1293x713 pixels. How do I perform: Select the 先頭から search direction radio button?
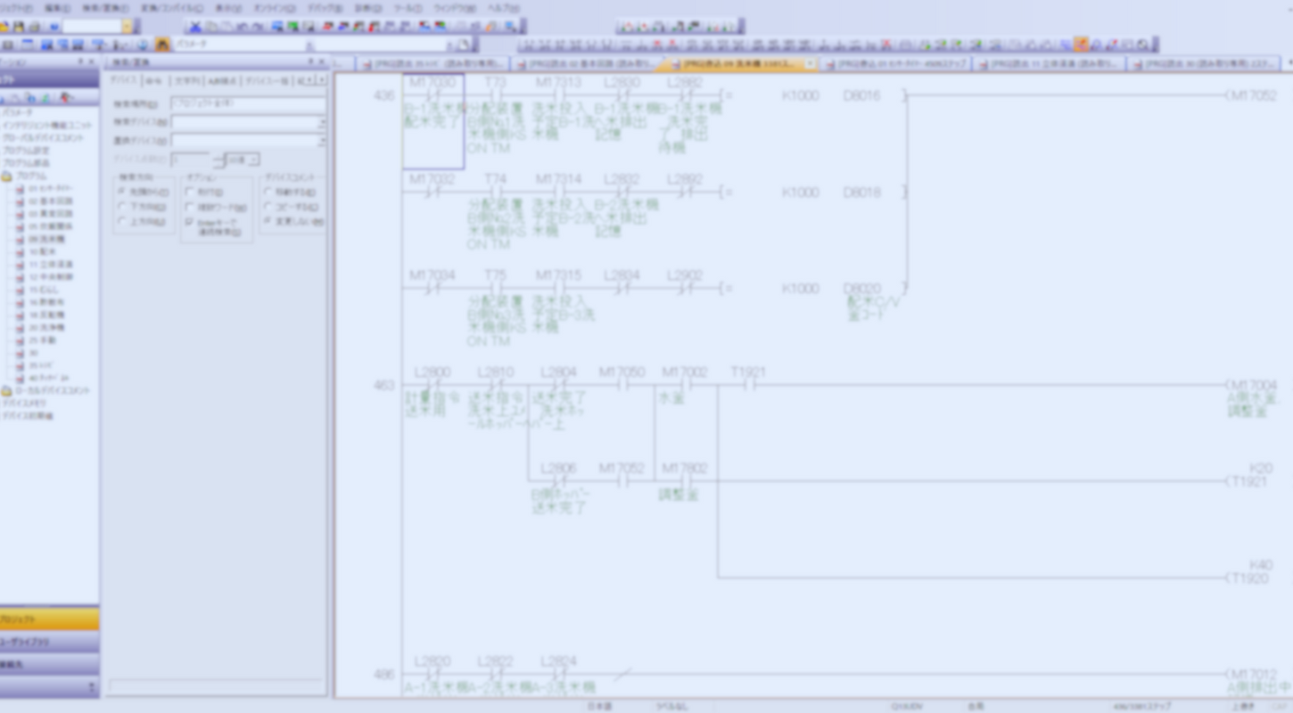122,192
